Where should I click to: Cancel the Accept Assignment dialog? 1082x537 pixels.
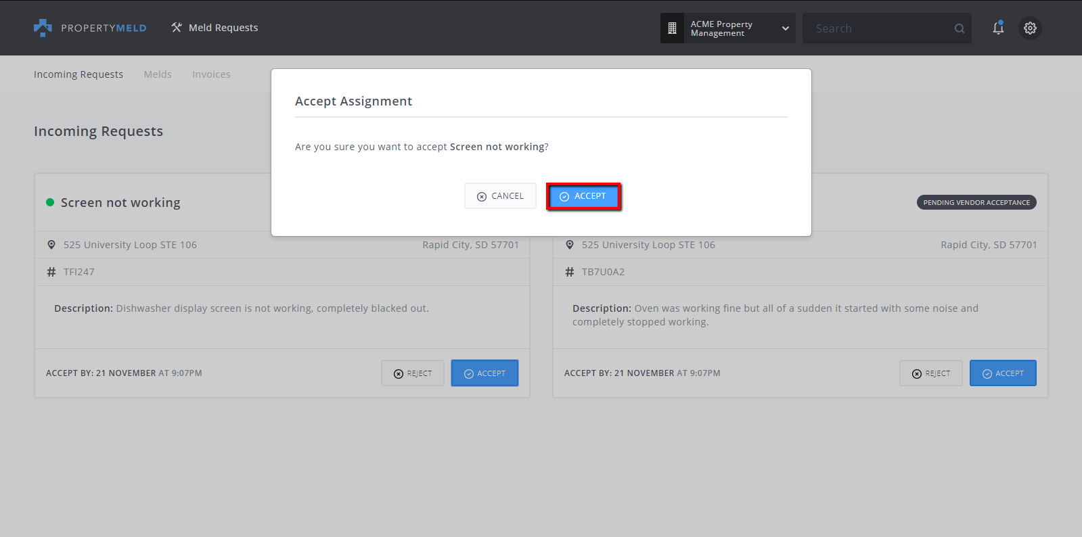click(500, 196)
